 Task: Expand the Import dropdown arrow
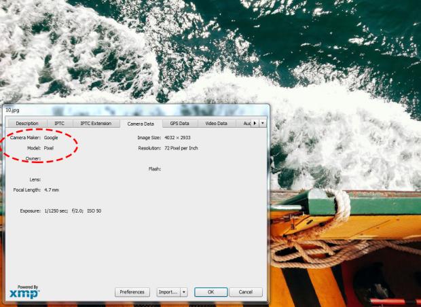click(183, 292)
